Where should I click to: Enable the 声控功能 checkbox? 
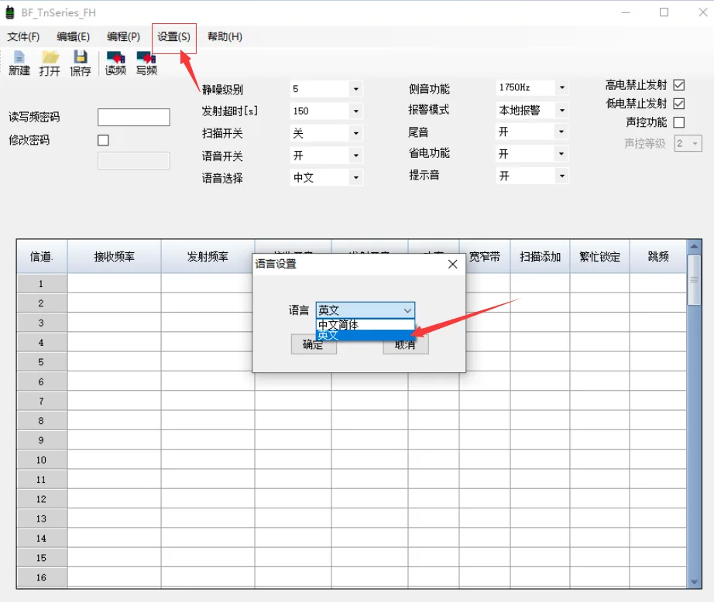(679, 122)
